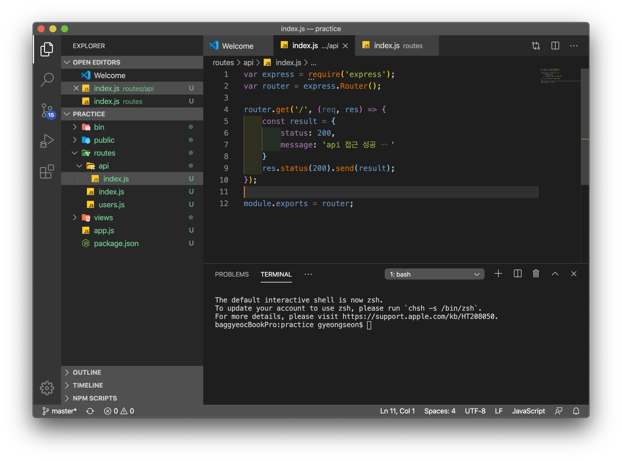The image size is (622, 461).
Task: Click the terminal prompt input area
Action: click(369, 325)
